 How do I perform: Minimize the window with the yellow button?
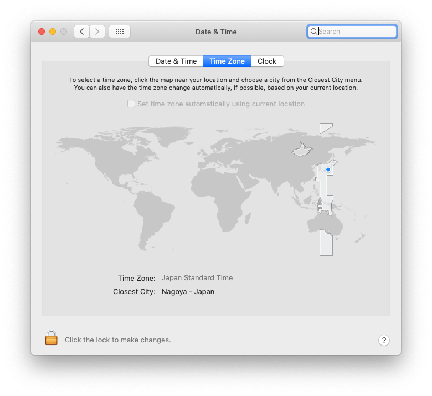coord(53,32)
